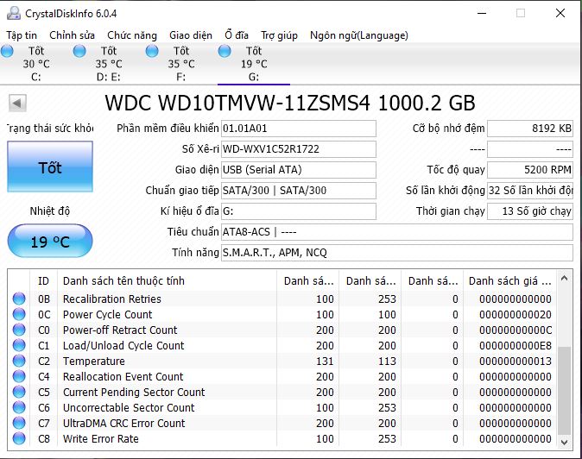This screenshot has height=459, width=582.
Task: Click status orb for UltraDMA CRC Error Count
Action: [x=19, y=423]
